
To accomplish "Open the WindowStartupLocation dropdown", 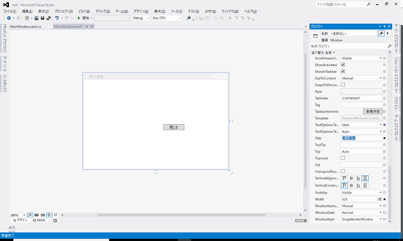I will tap(361, 206).
